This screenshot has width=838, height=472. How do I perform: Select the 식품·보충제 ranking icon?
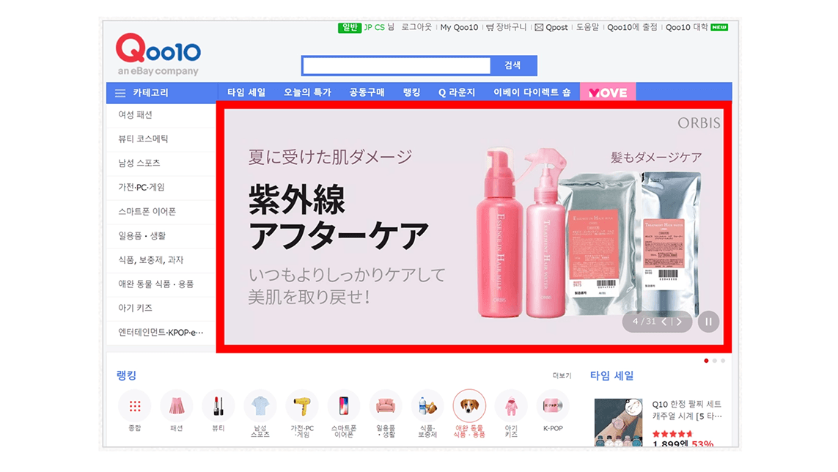(x=427, y=406)
